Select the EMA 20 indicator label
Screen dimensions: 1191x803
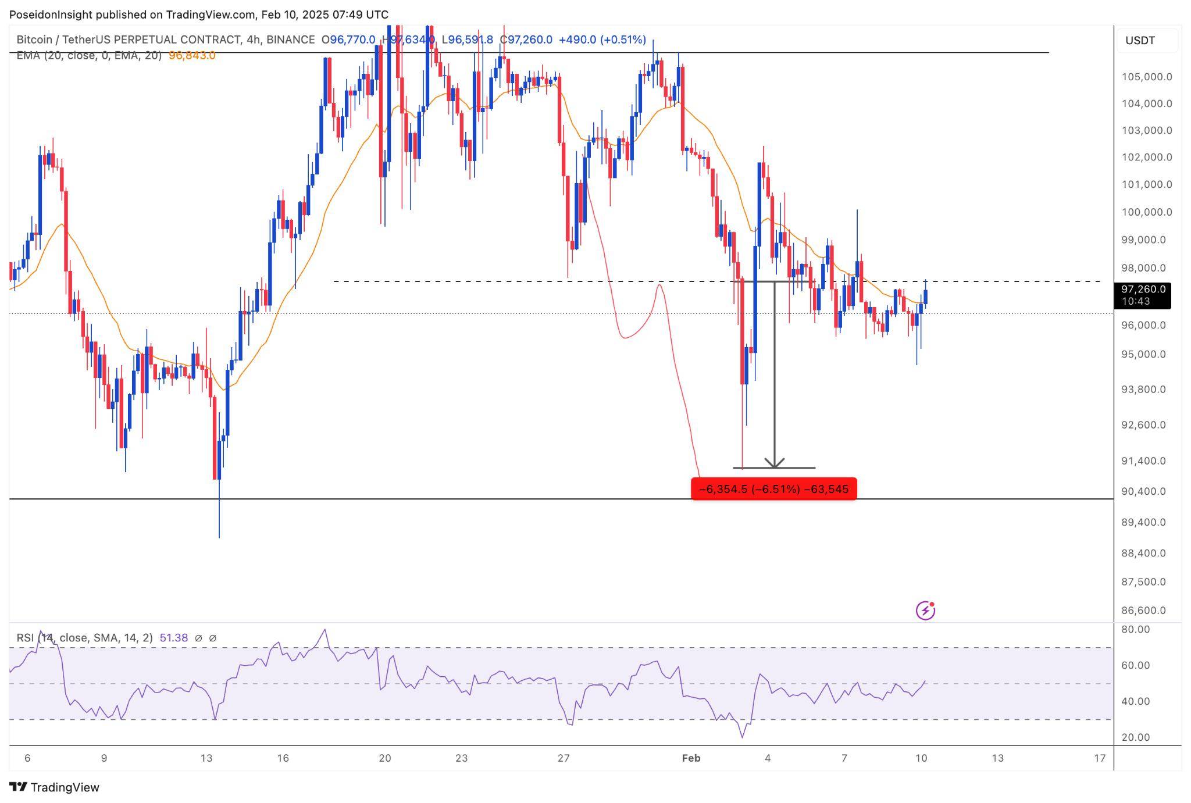click(89, 55)
